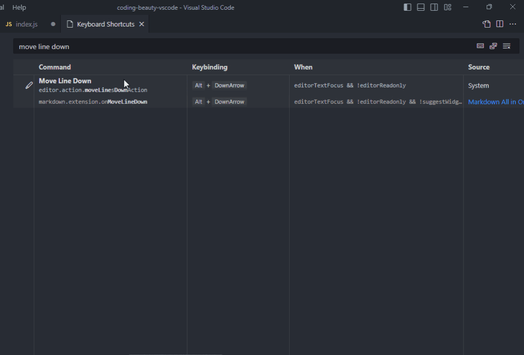This screenshot has height=355, width=524.
Task: Click the pencil icon to edit keybinding
Action: coord(29,85)
